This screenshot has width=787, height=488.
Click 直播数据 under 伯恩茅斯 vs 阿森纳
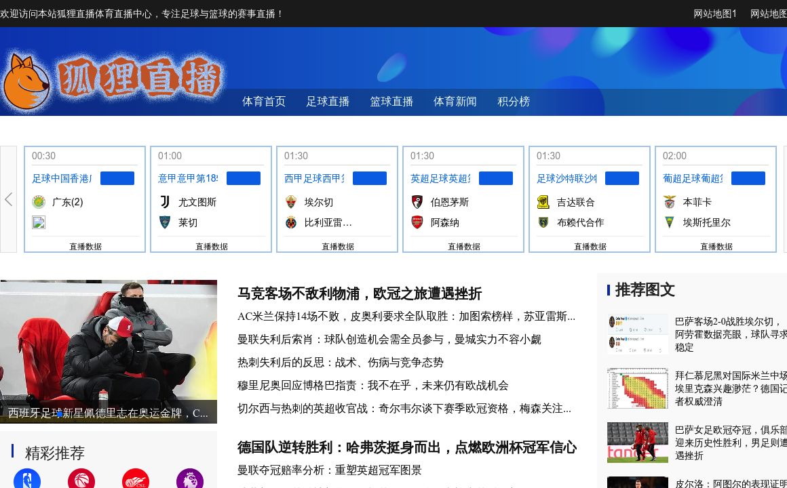(464, 247)
